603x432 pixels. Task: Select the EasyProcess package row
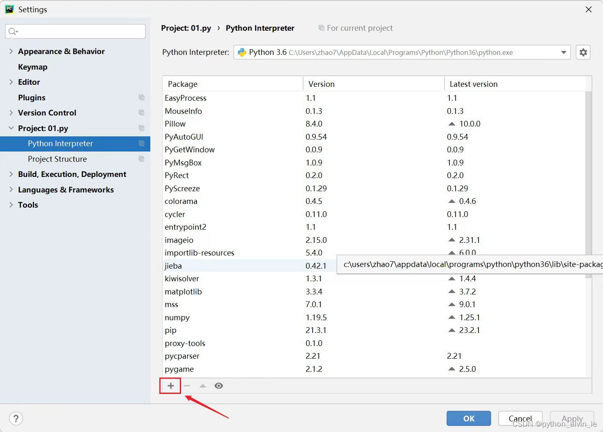click(374, 98)
